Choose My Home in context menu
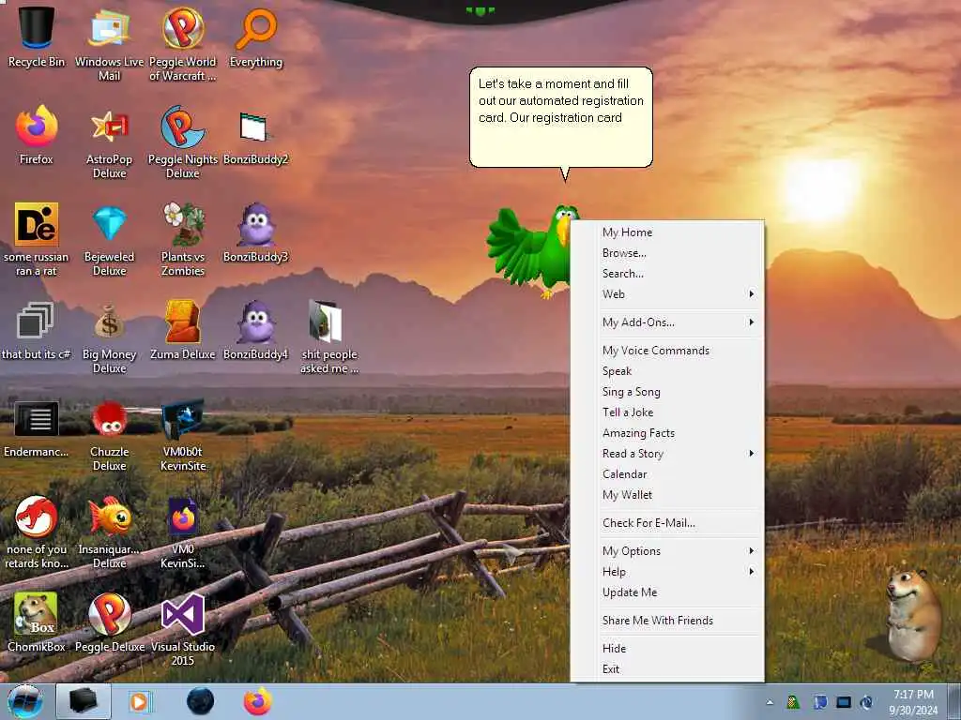Viewport: 961px width, 720px height. pos(668,232)
